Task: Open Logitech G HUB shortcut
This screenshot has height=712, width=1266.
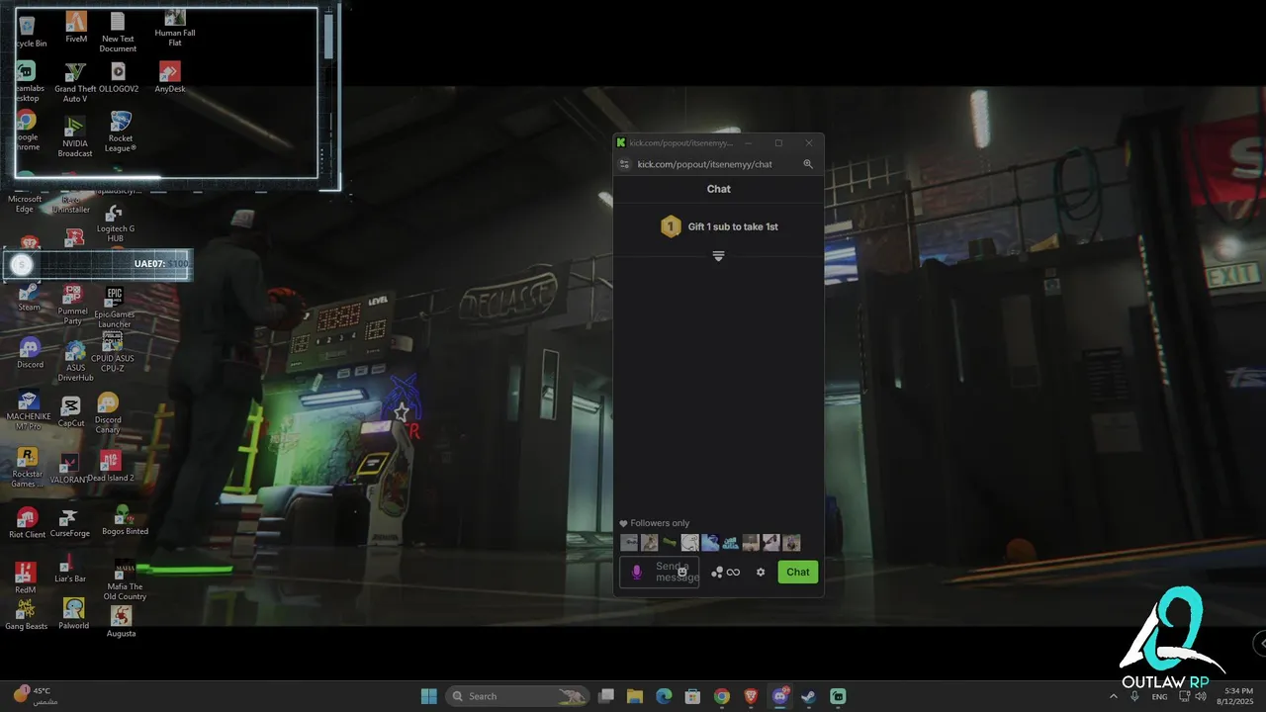Action: (x=115, y=223)
